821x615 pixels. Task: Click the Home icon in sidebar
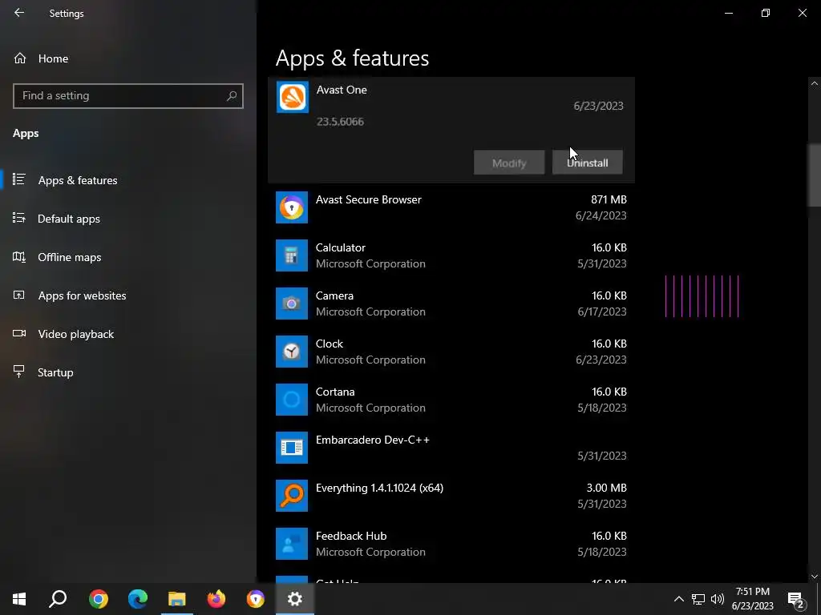click(x=20, y=58)
